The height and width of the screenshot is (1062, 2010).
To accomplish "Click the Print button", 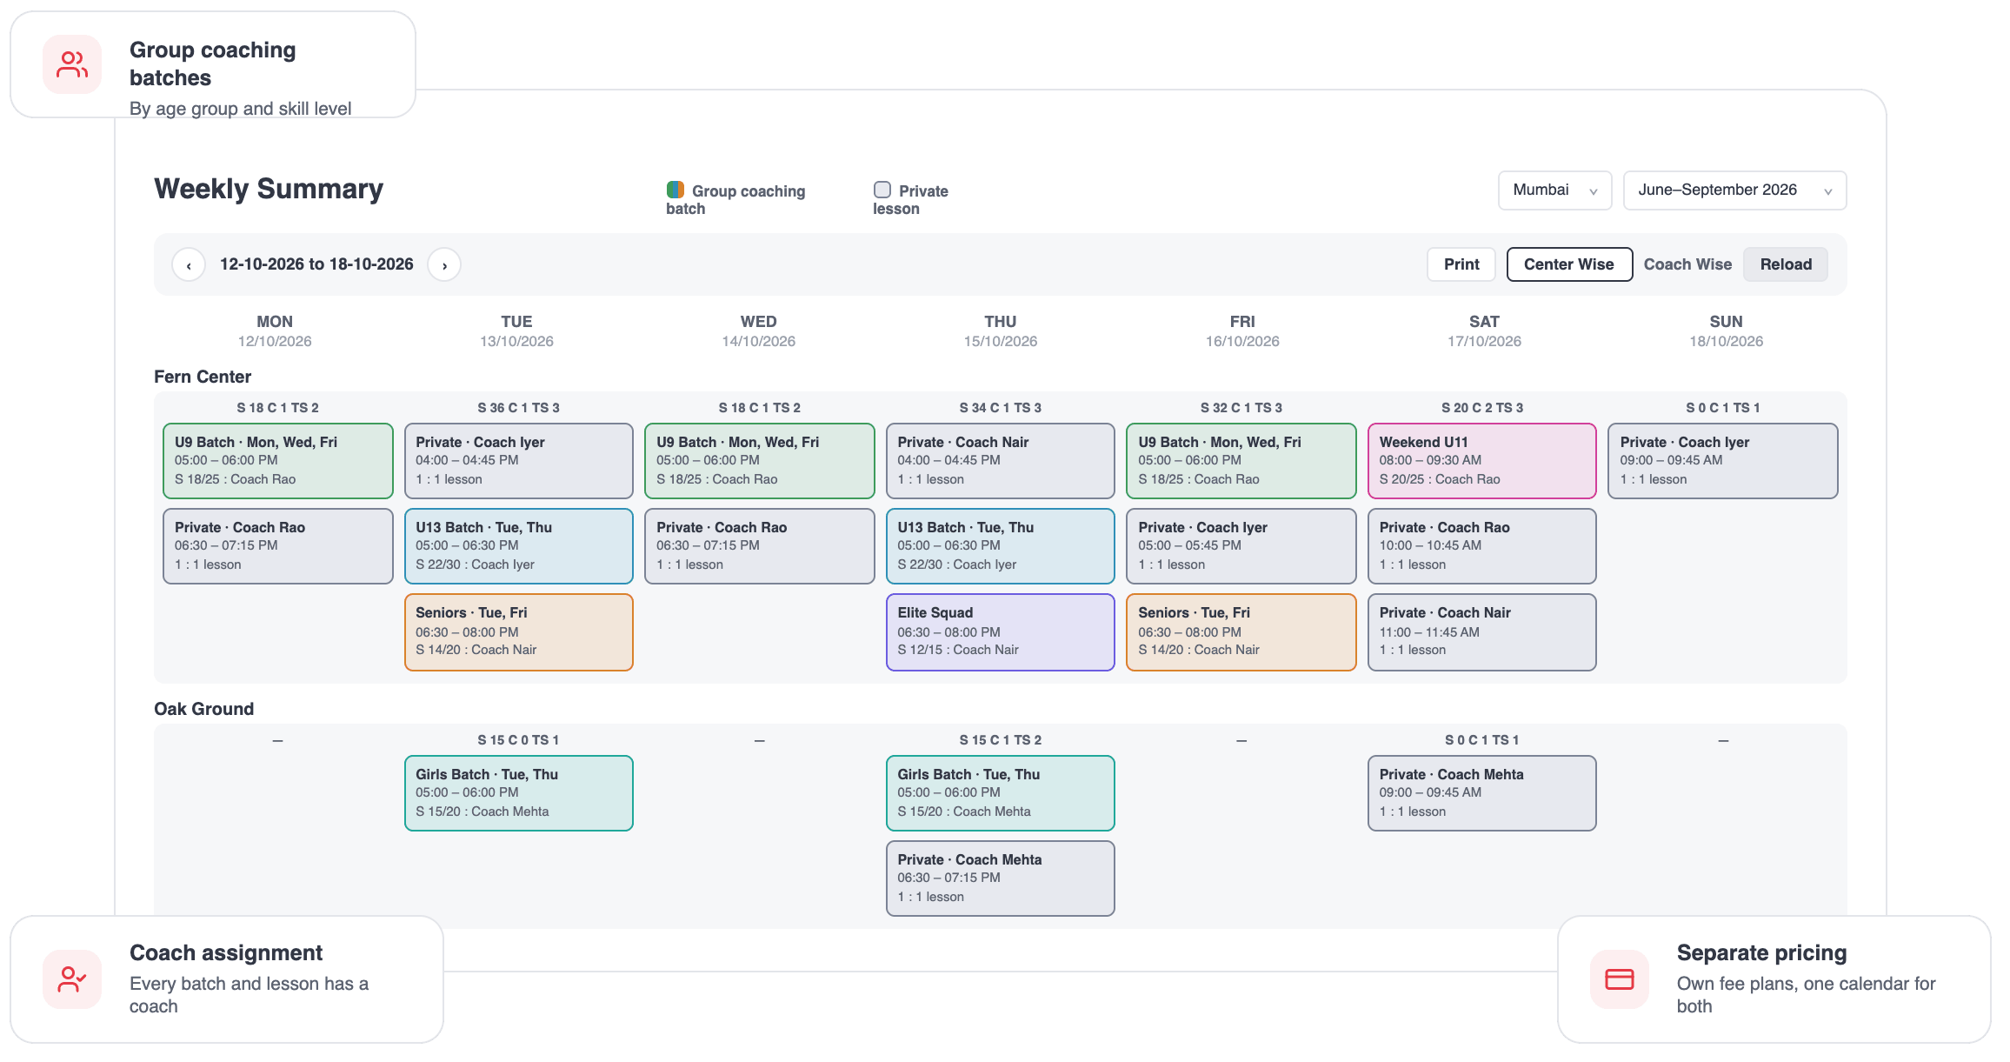I will pyautogui.click(x=1461, y=264).
